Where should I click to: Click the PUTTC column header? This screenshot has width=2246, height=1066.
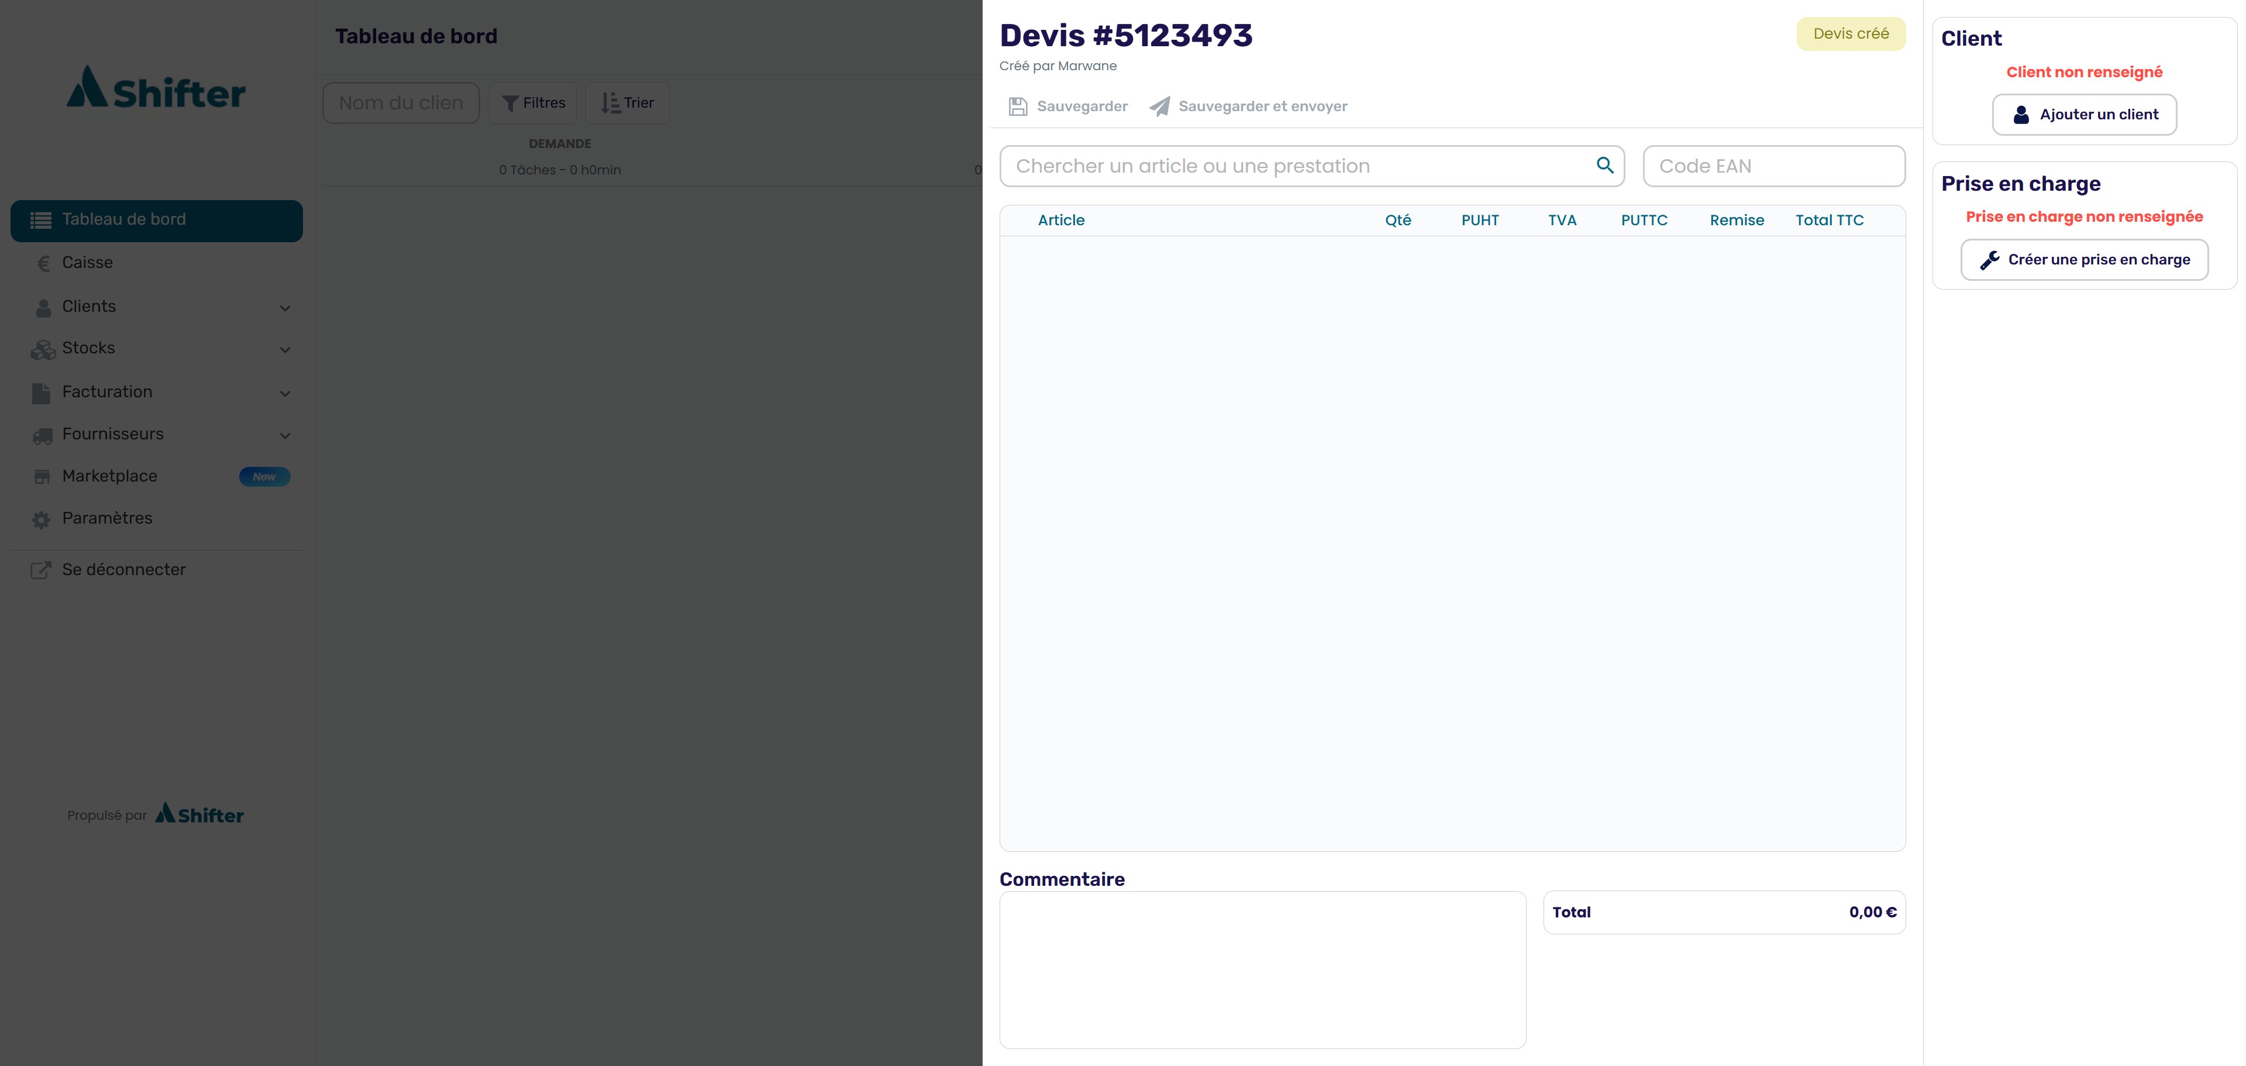(1644, 221)
